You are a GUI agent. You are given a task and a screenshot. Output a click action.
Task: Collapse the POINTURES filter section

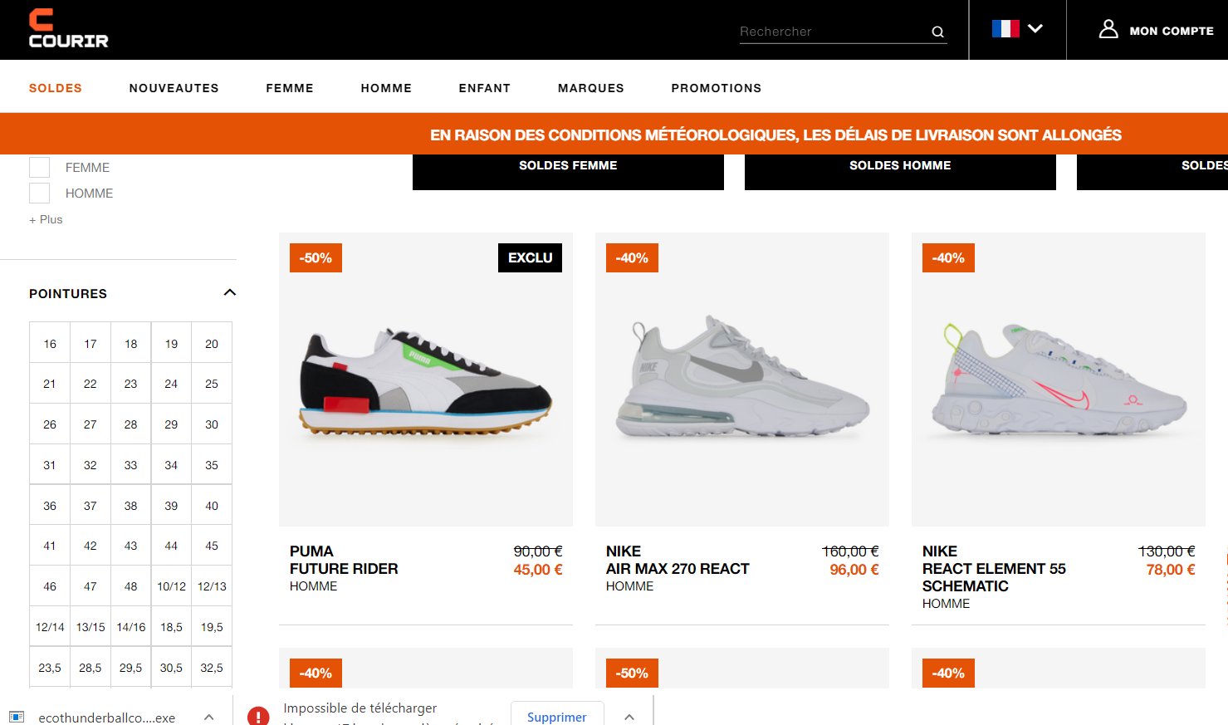[230, 292]
